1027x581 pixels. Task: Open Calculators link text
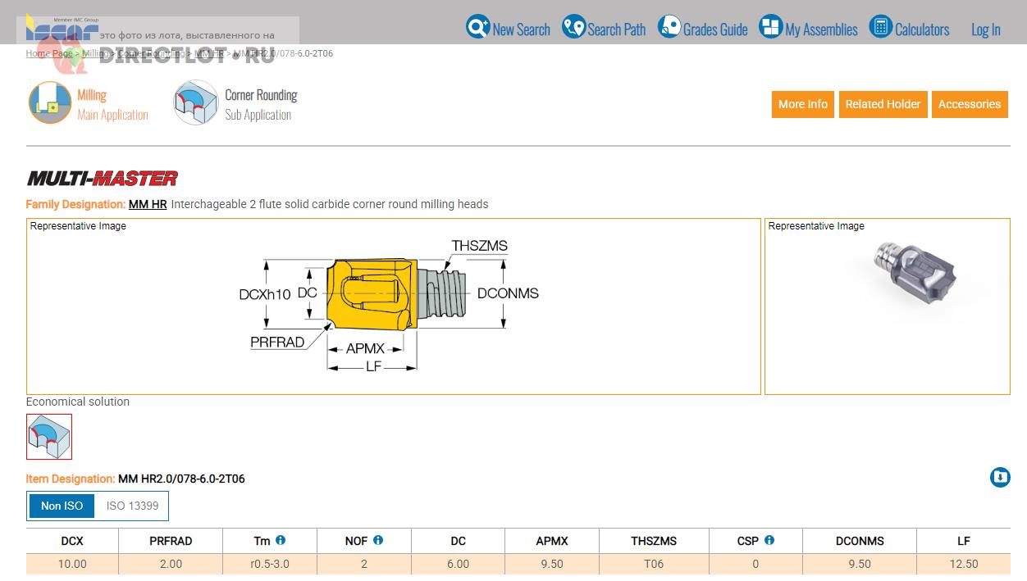922,30
